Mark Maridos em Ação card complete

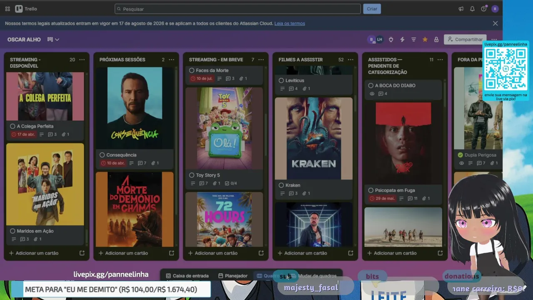pos(12,231)
